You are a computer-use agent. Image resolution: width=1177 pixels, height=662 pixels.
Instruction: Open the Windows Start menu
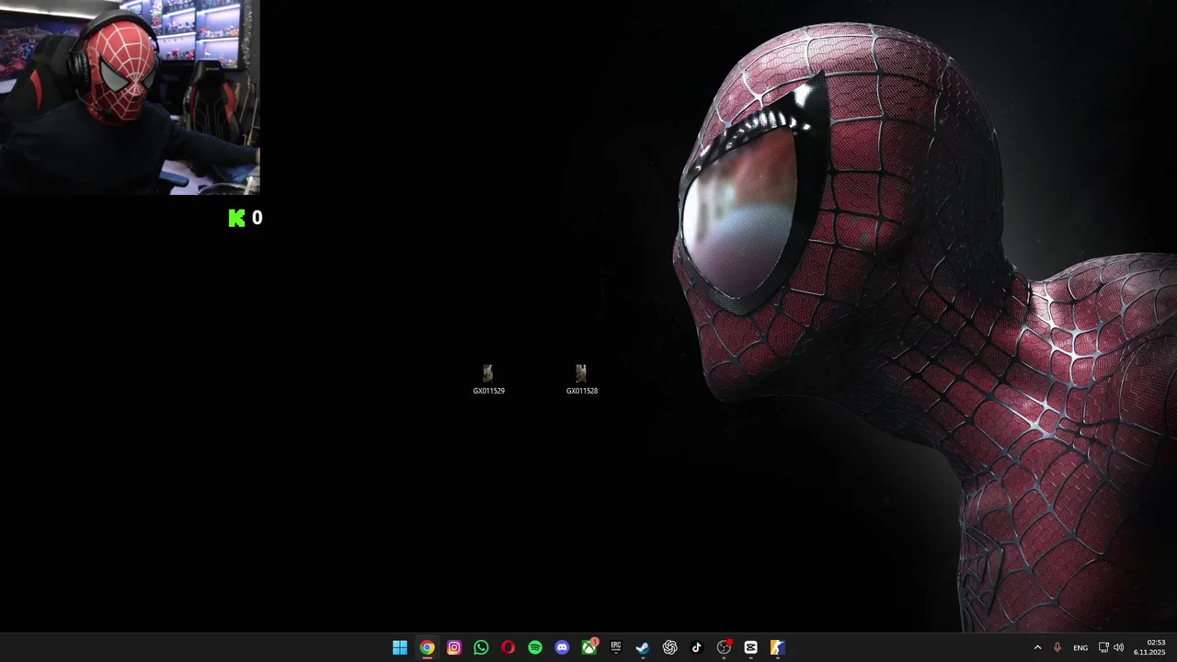pos(400,647)
